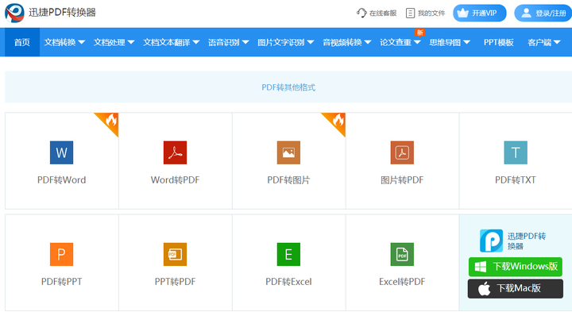This screenshot has width=572, height=312.
Task: Click the 迅捷PDF转换器 title text in header
Action: tap(63, 13)
